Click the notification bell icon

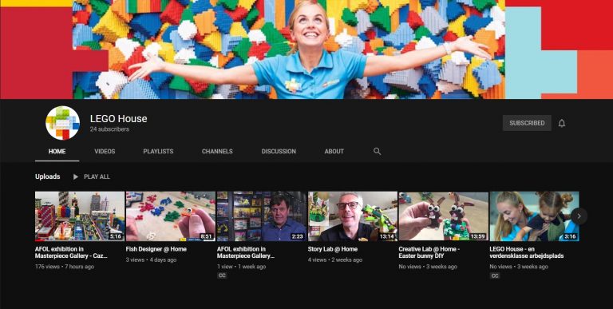pyautogui.click(x=562, y=123)
